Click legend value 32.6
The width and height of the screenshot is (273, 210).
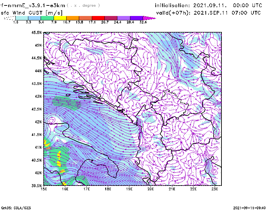point(143,22)
